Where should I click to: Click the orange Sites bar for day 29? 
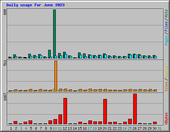150,90
